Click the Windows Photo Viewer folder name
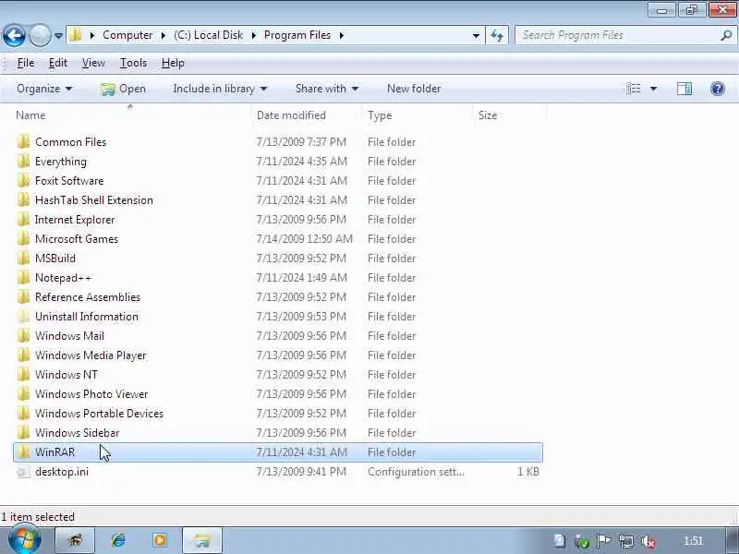Image resolution: width=739 pixels, height=554 pixels. coord(91,394)
